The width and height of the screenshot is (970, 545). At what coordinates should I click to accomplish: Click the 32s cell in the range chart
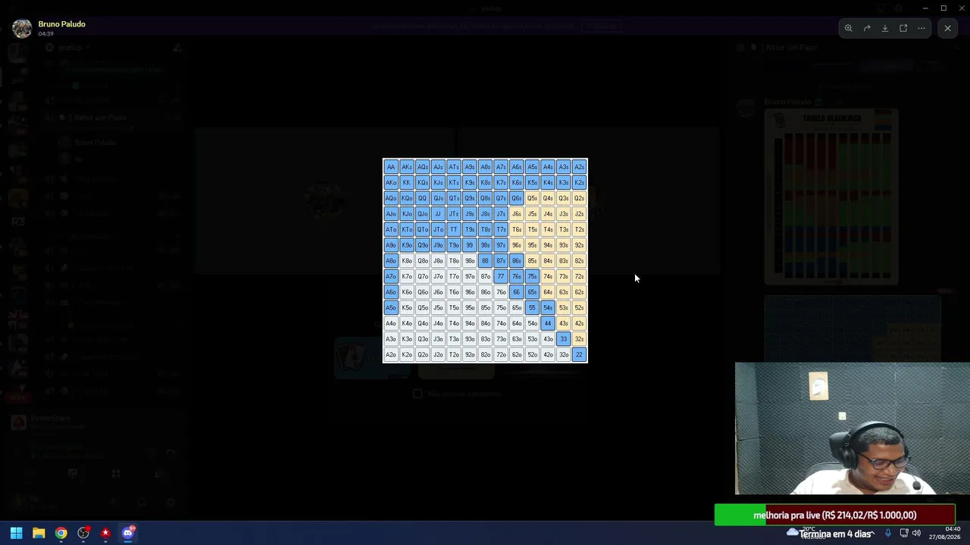[x=579, y=339]
